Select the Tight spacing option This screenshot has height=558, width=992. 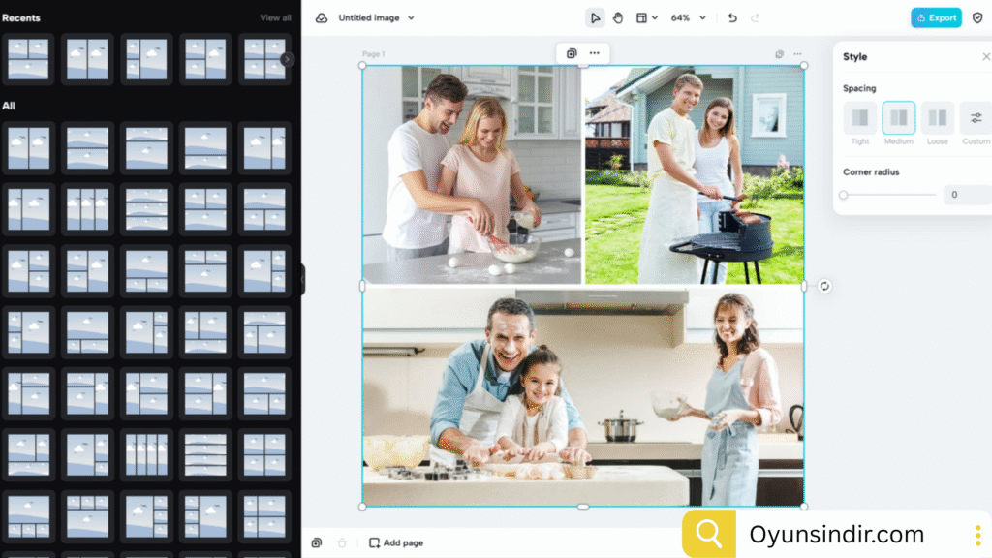[859, 119]
